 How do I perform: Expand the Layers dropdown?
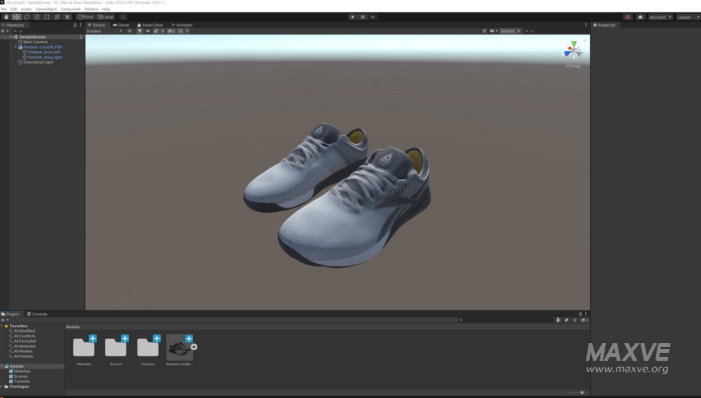pos(687,17)
